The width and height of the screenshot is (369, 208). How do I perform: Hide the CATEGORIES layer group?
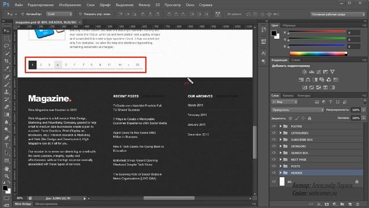tap(274, 133)
